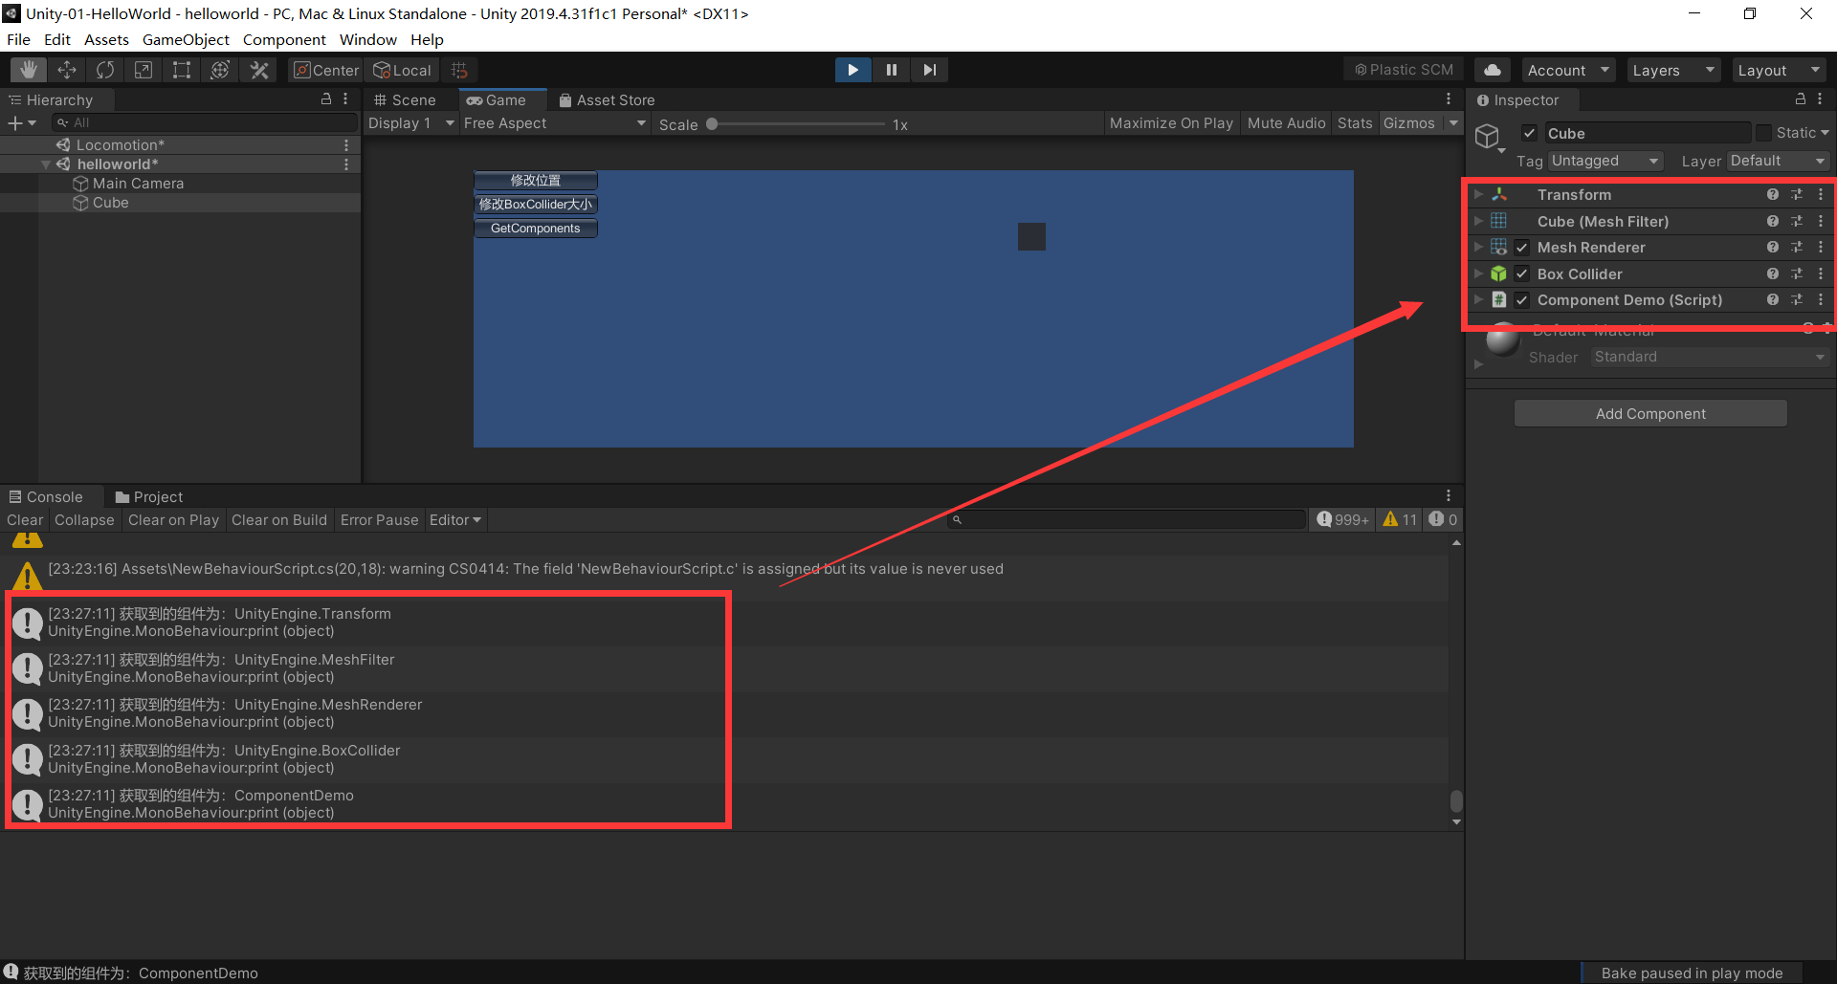Switch to Asset Store tab

point(608,99)
